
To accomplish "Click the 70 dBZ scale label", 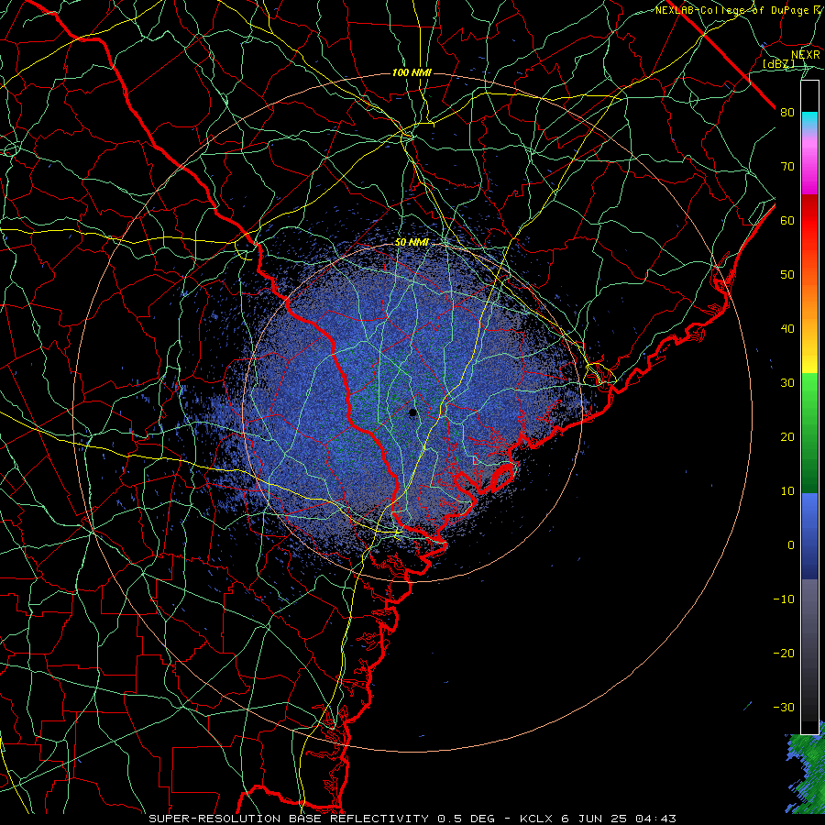I will coord(787,166).
